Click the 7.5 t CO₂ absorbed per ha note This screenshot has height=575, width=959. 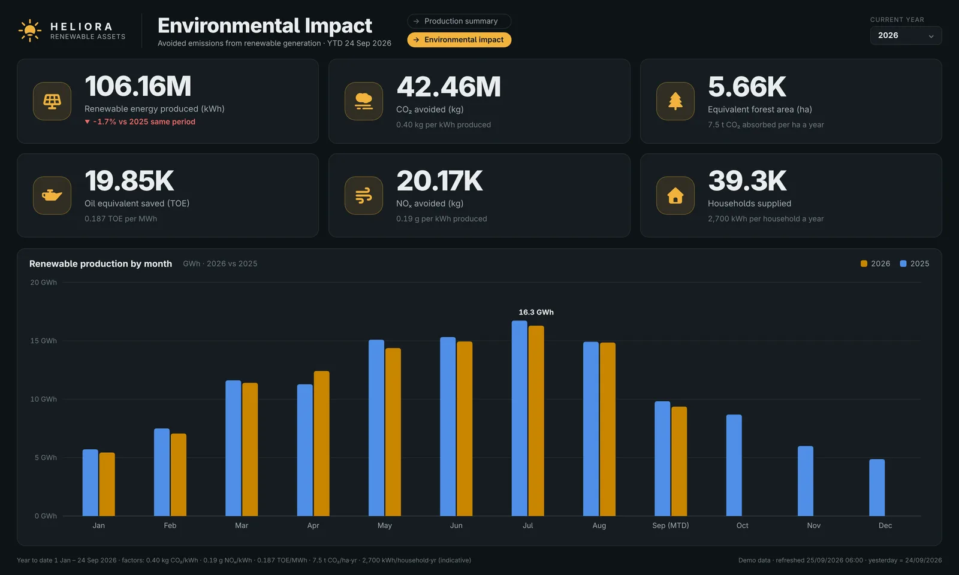[x=766, y=125]
